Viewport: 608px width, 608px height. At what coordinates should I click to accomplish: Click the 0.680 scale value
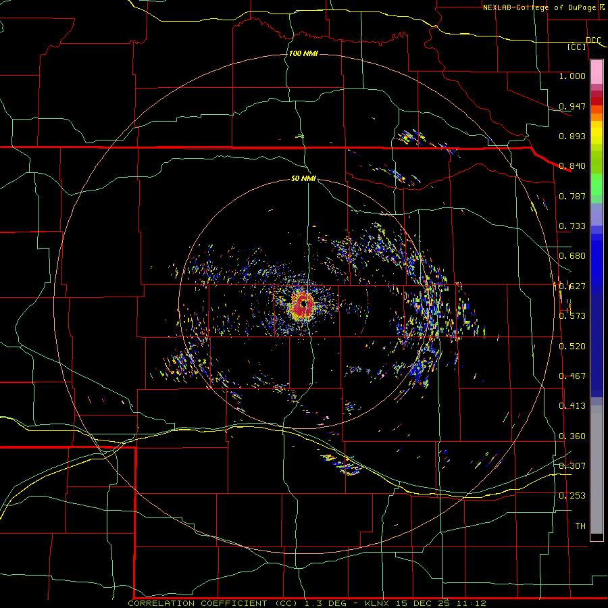572,256
